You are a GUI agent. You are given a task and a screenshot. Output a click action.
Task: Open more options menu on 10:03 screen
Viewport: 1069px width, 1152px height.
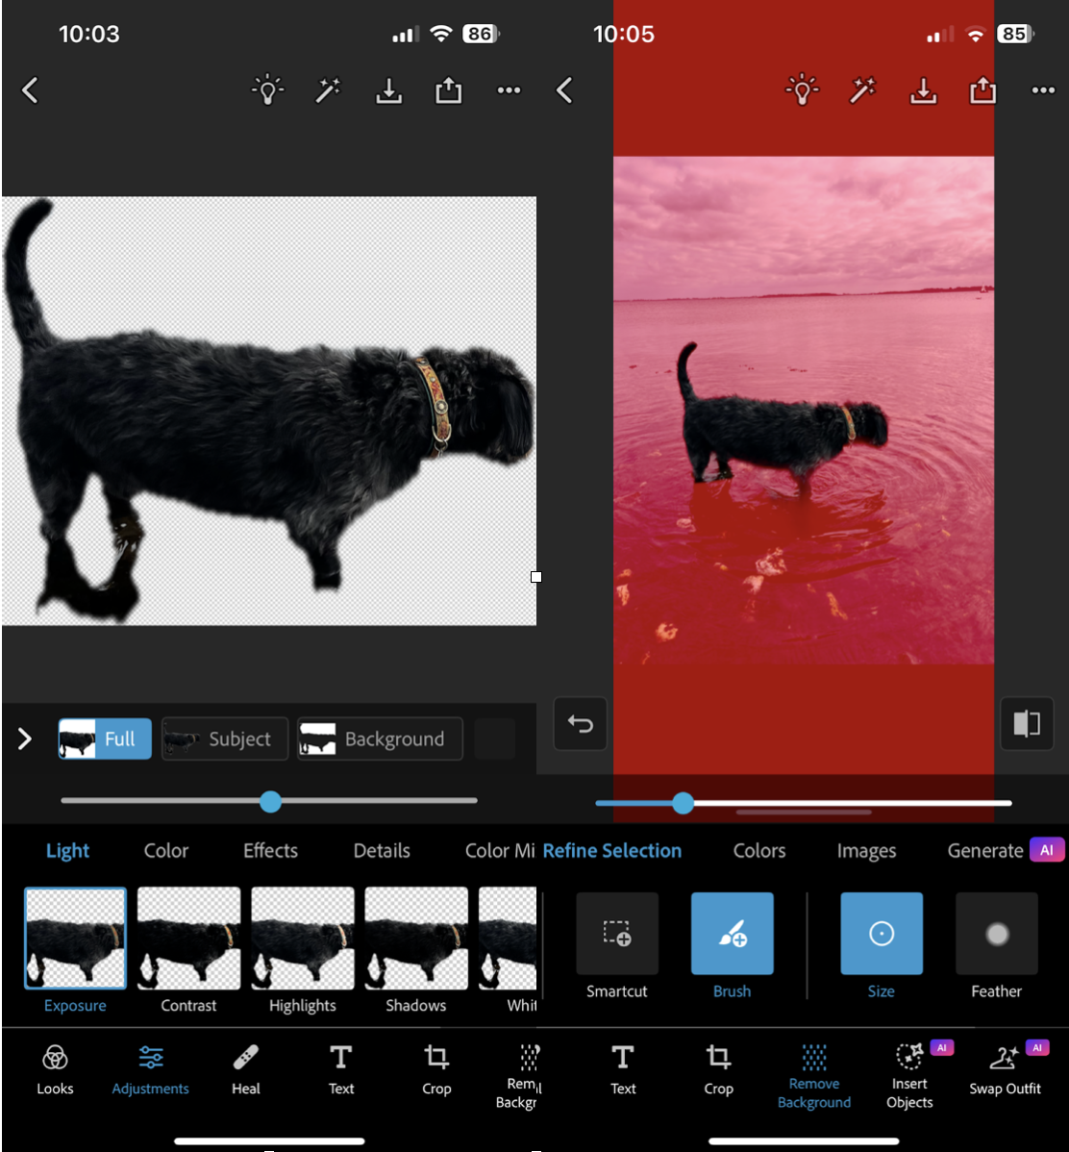coord(509,90)
